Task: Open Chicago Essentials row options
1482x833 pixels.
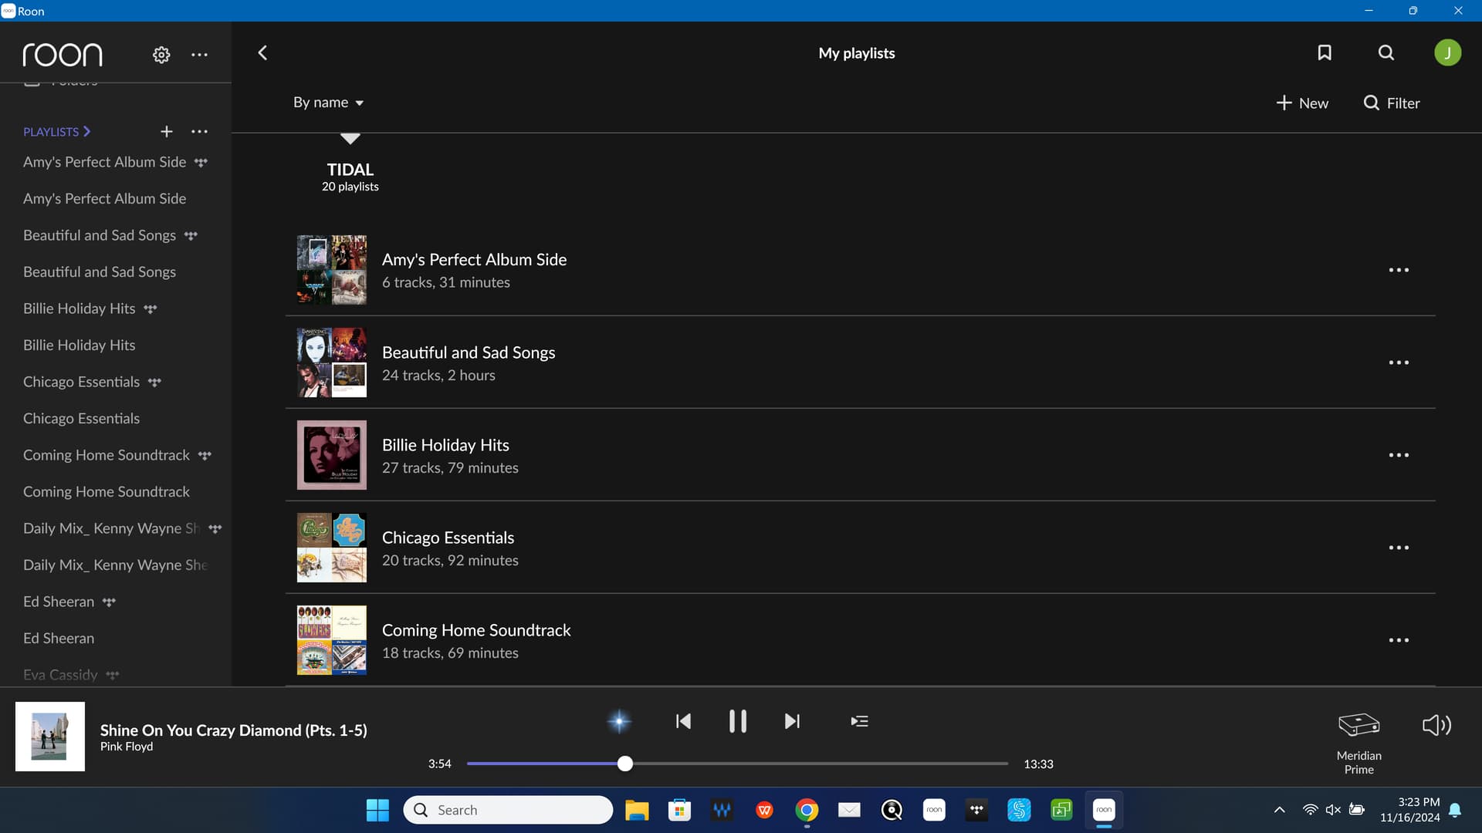Action: click(1399, 548)
